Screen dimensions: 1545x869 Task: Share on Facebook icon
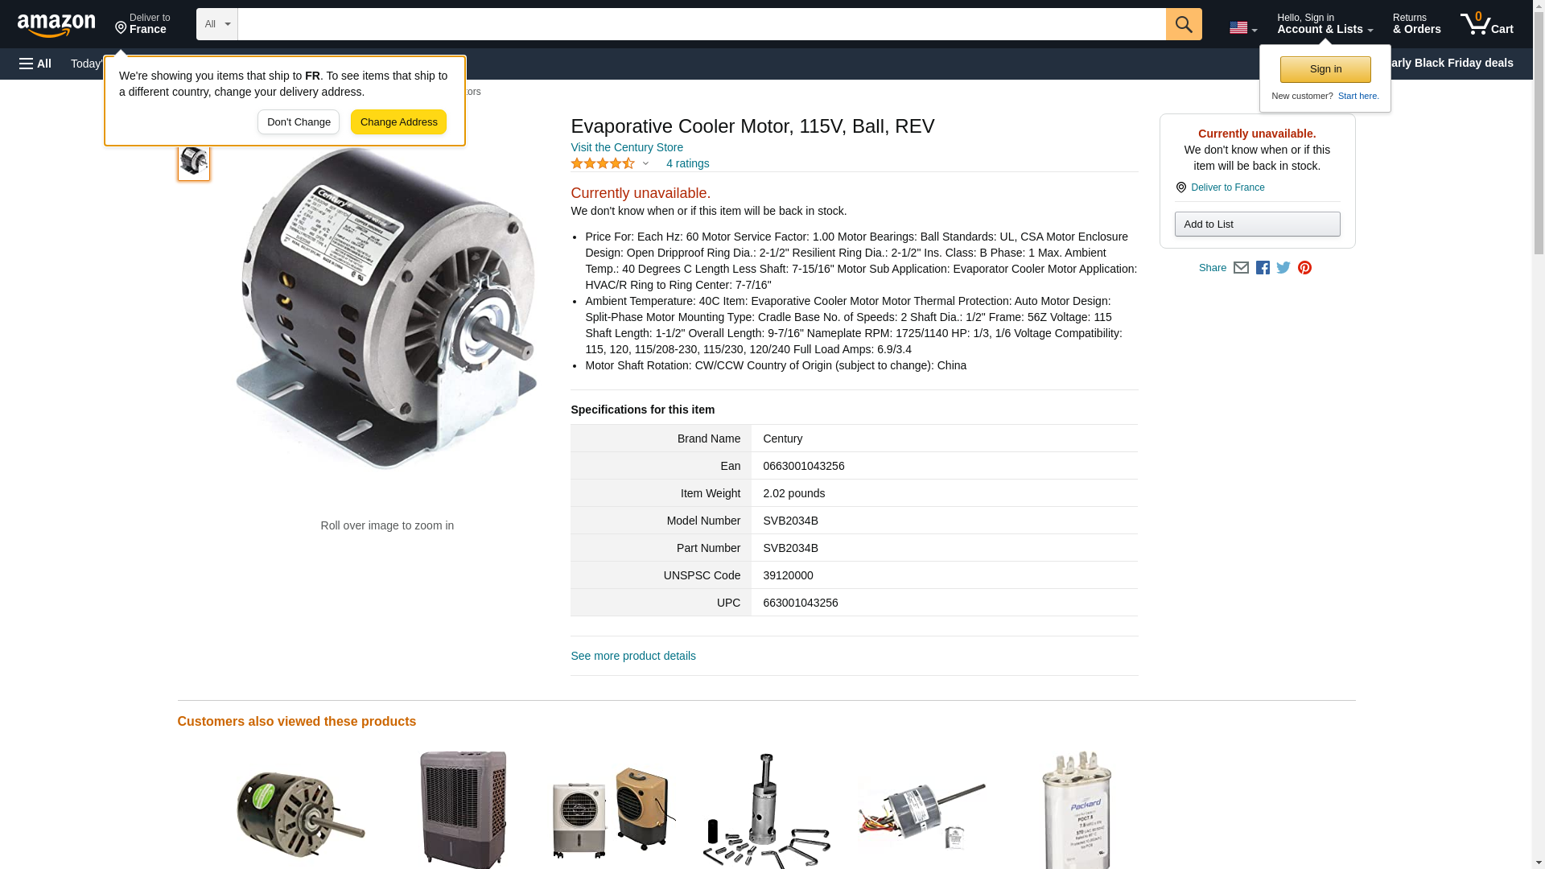click(1263, 268)
